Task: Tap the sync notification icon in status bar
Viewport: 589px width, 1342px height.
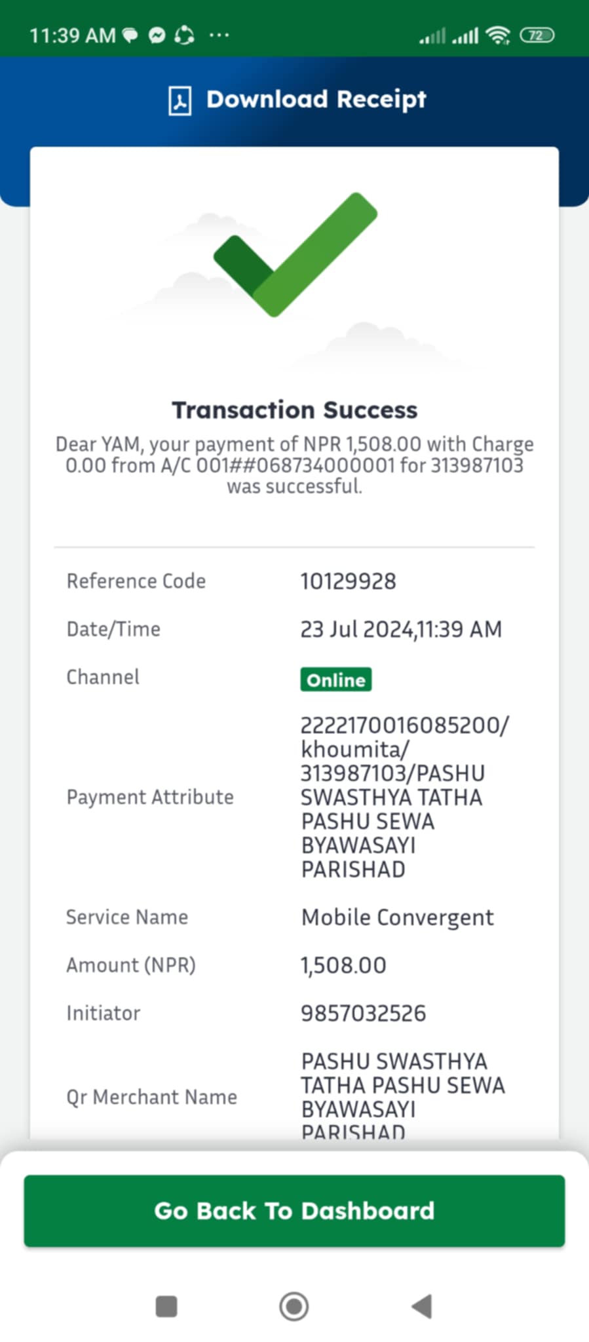Action: coord(184,35)
